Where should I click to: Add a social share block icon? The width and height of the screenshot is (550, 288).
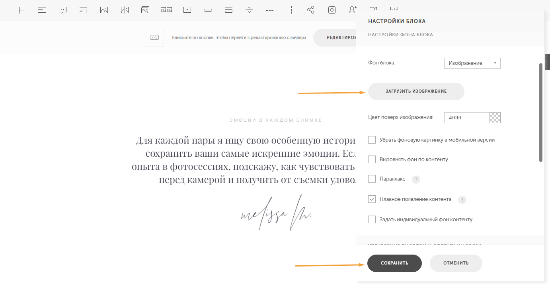(x=311, y=10)
